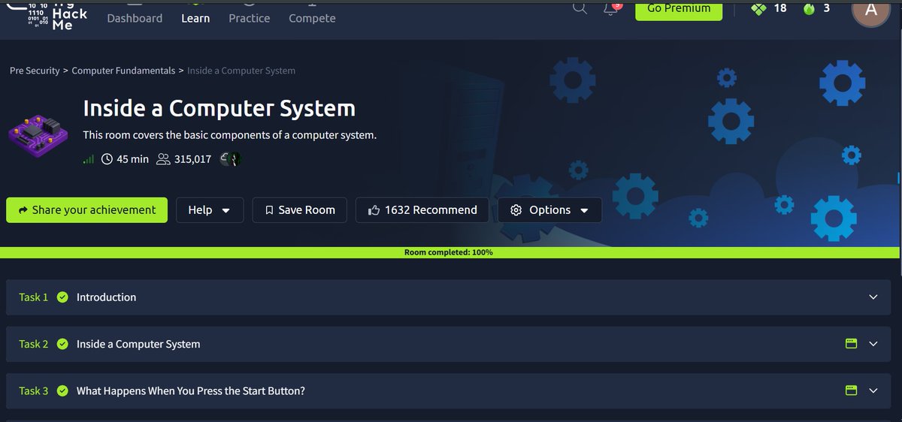This screenshot has width=902, height=422.
Task: Click the Task 3 completed checkmark
Action: click(x=63, y=390)
